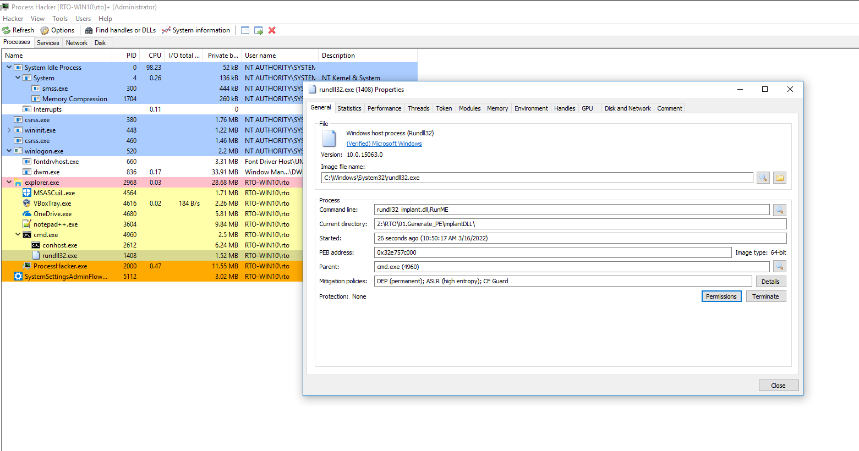The width and height of the screenshot is (859, 451).
Task: Click the Memory Compression process icon
Action: click(x=36, y=99)
